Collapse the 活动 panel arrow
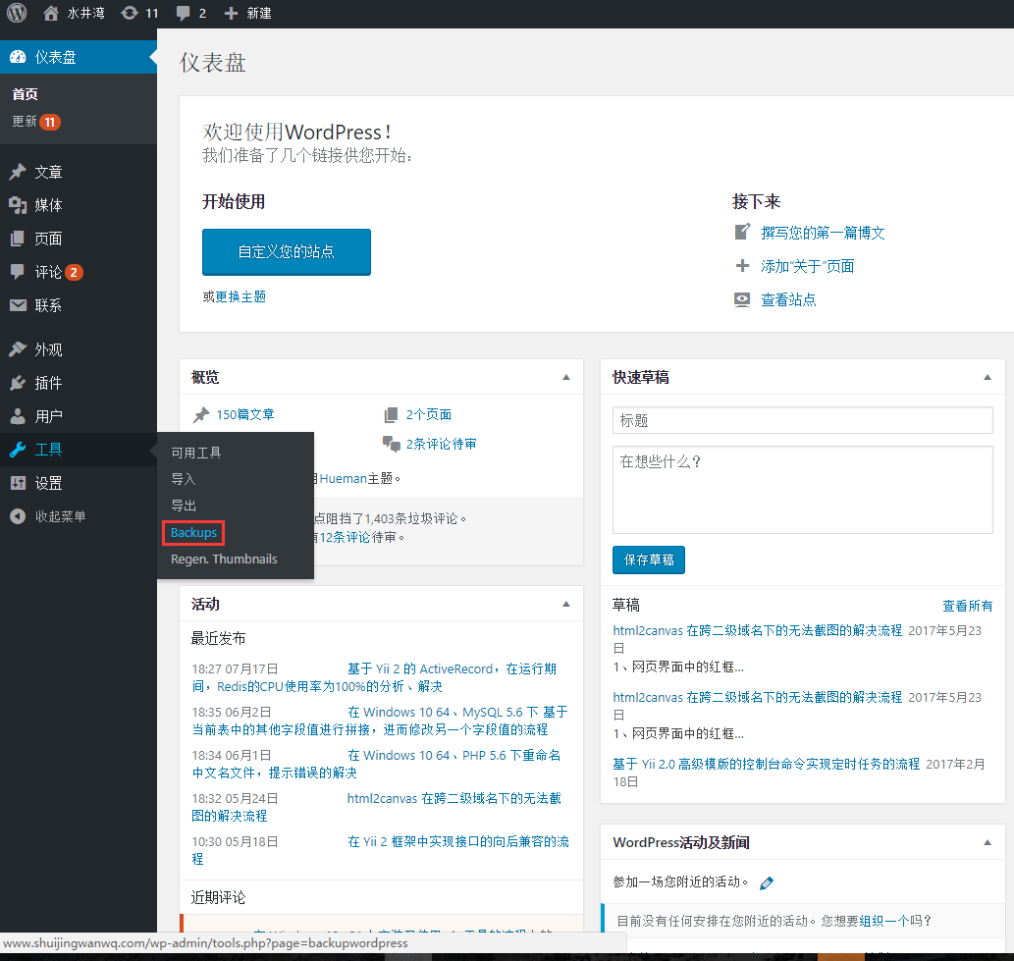Screen dimensions: 1014x961 565,604
